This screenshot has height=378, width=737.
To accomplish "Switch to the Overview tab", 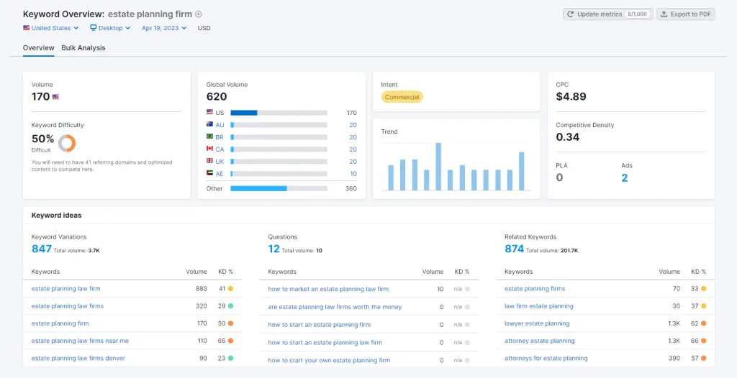I will [39, 48].
